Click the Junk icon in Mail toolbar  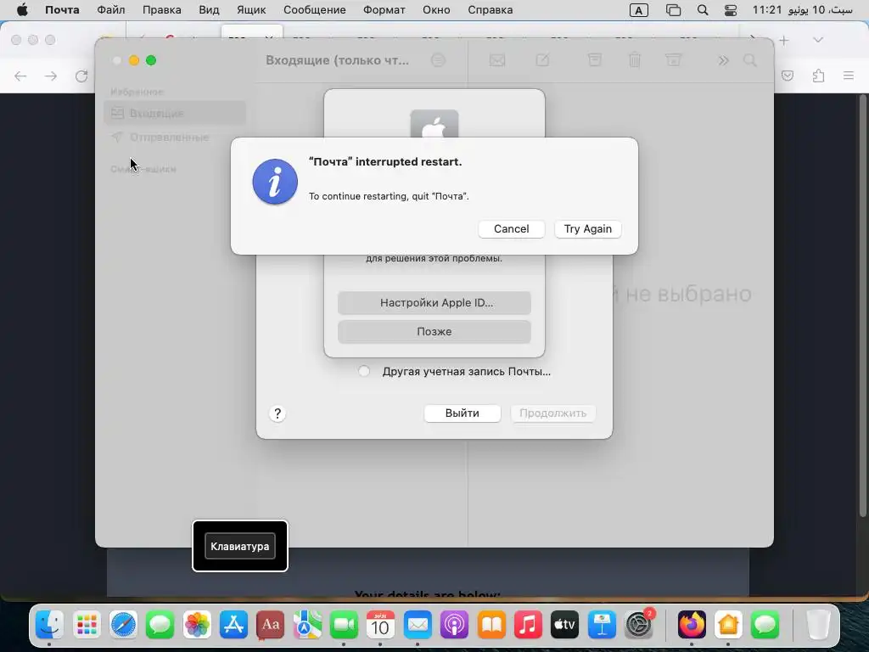(673, 60)
